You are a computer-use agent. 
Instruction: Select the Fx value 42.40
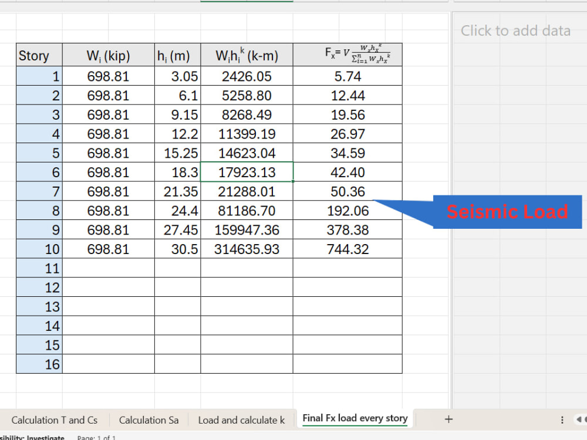[348, 172]
